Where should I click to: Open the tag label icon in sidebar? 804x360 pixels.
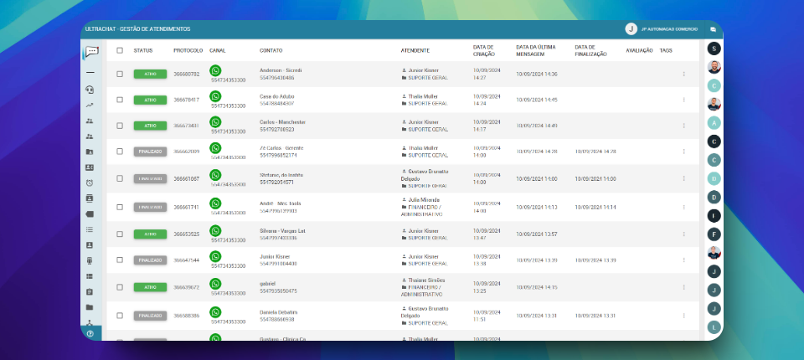(90, 213)
